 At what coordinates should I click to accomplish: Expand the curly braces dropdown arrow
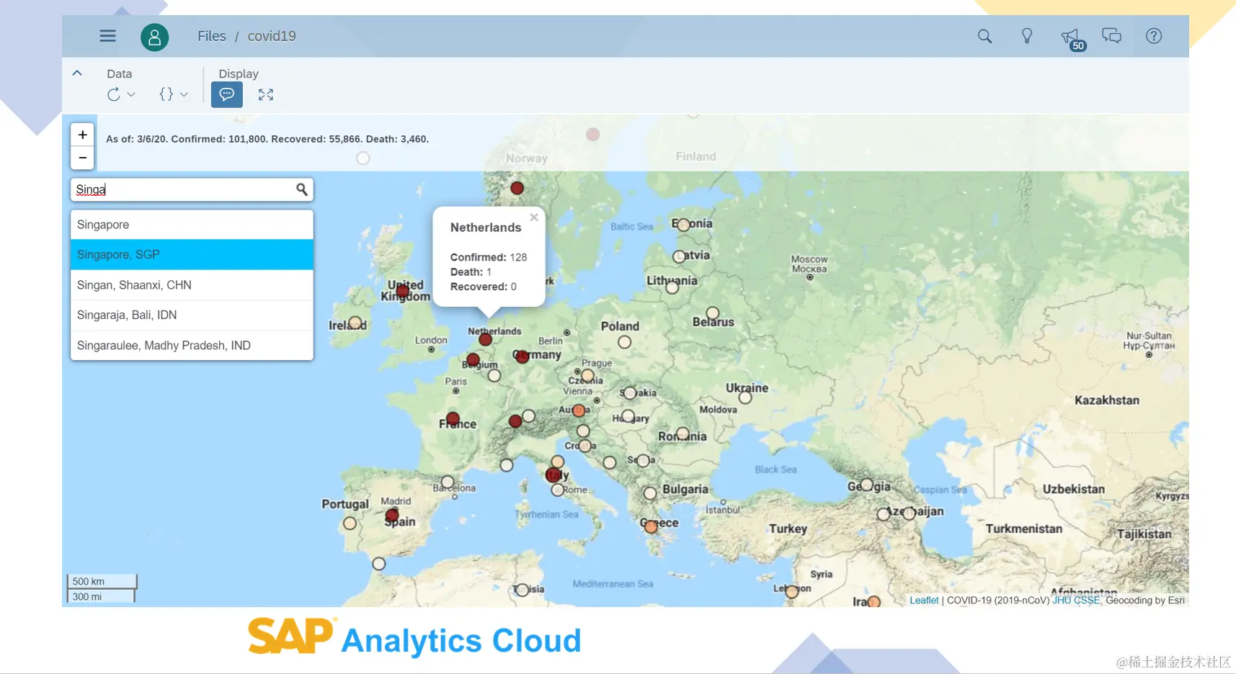pyautogui.click(x=184, y=94)
